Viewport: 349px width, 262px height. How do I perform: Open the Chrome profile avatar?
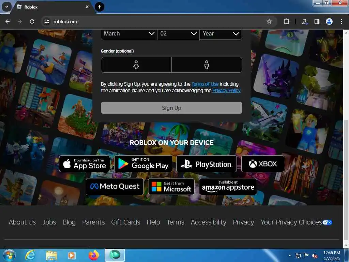329,21
